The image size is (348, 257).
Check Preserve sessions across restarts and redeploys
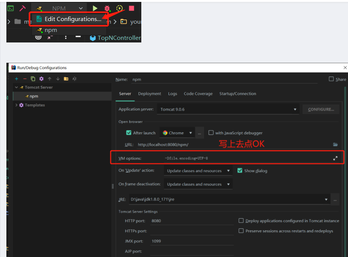[x=241, y=231]
